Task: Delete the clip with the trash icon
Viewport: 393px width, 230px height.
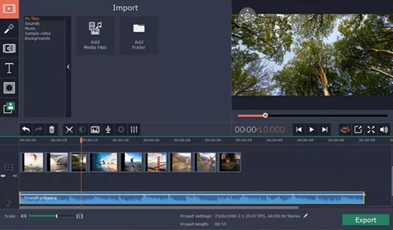Action: (51, 130)
